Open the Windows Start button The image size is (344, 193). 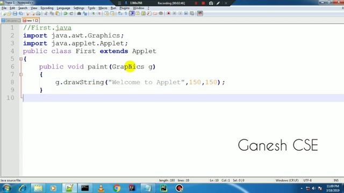pyautogui.click(x=6, y=188)
